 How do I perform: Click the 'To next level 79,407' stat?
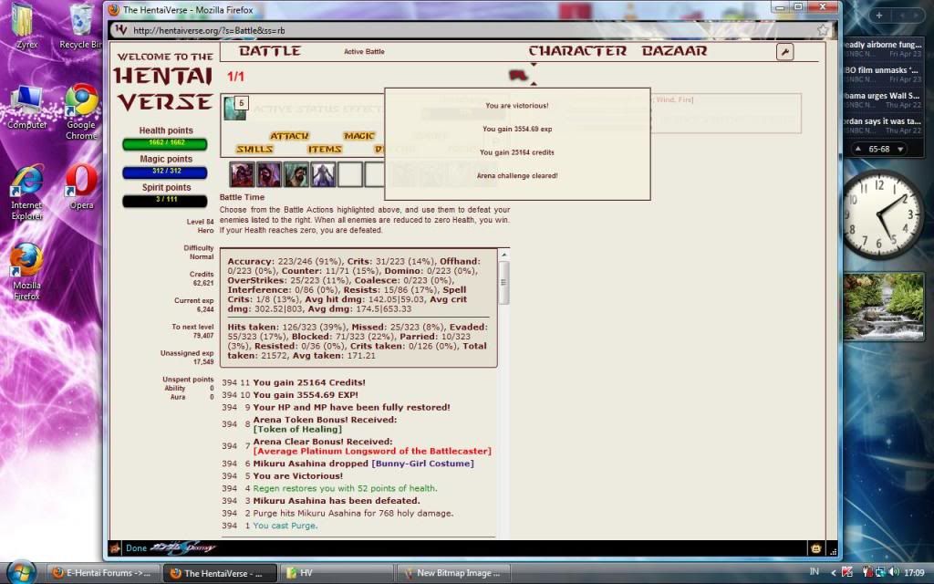point(192,331)
